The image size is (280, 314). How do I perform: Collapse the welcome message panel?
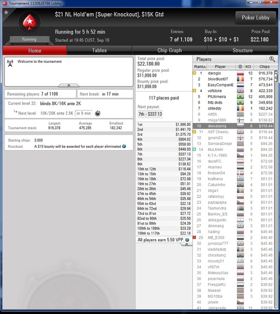(x=69, y=86)
